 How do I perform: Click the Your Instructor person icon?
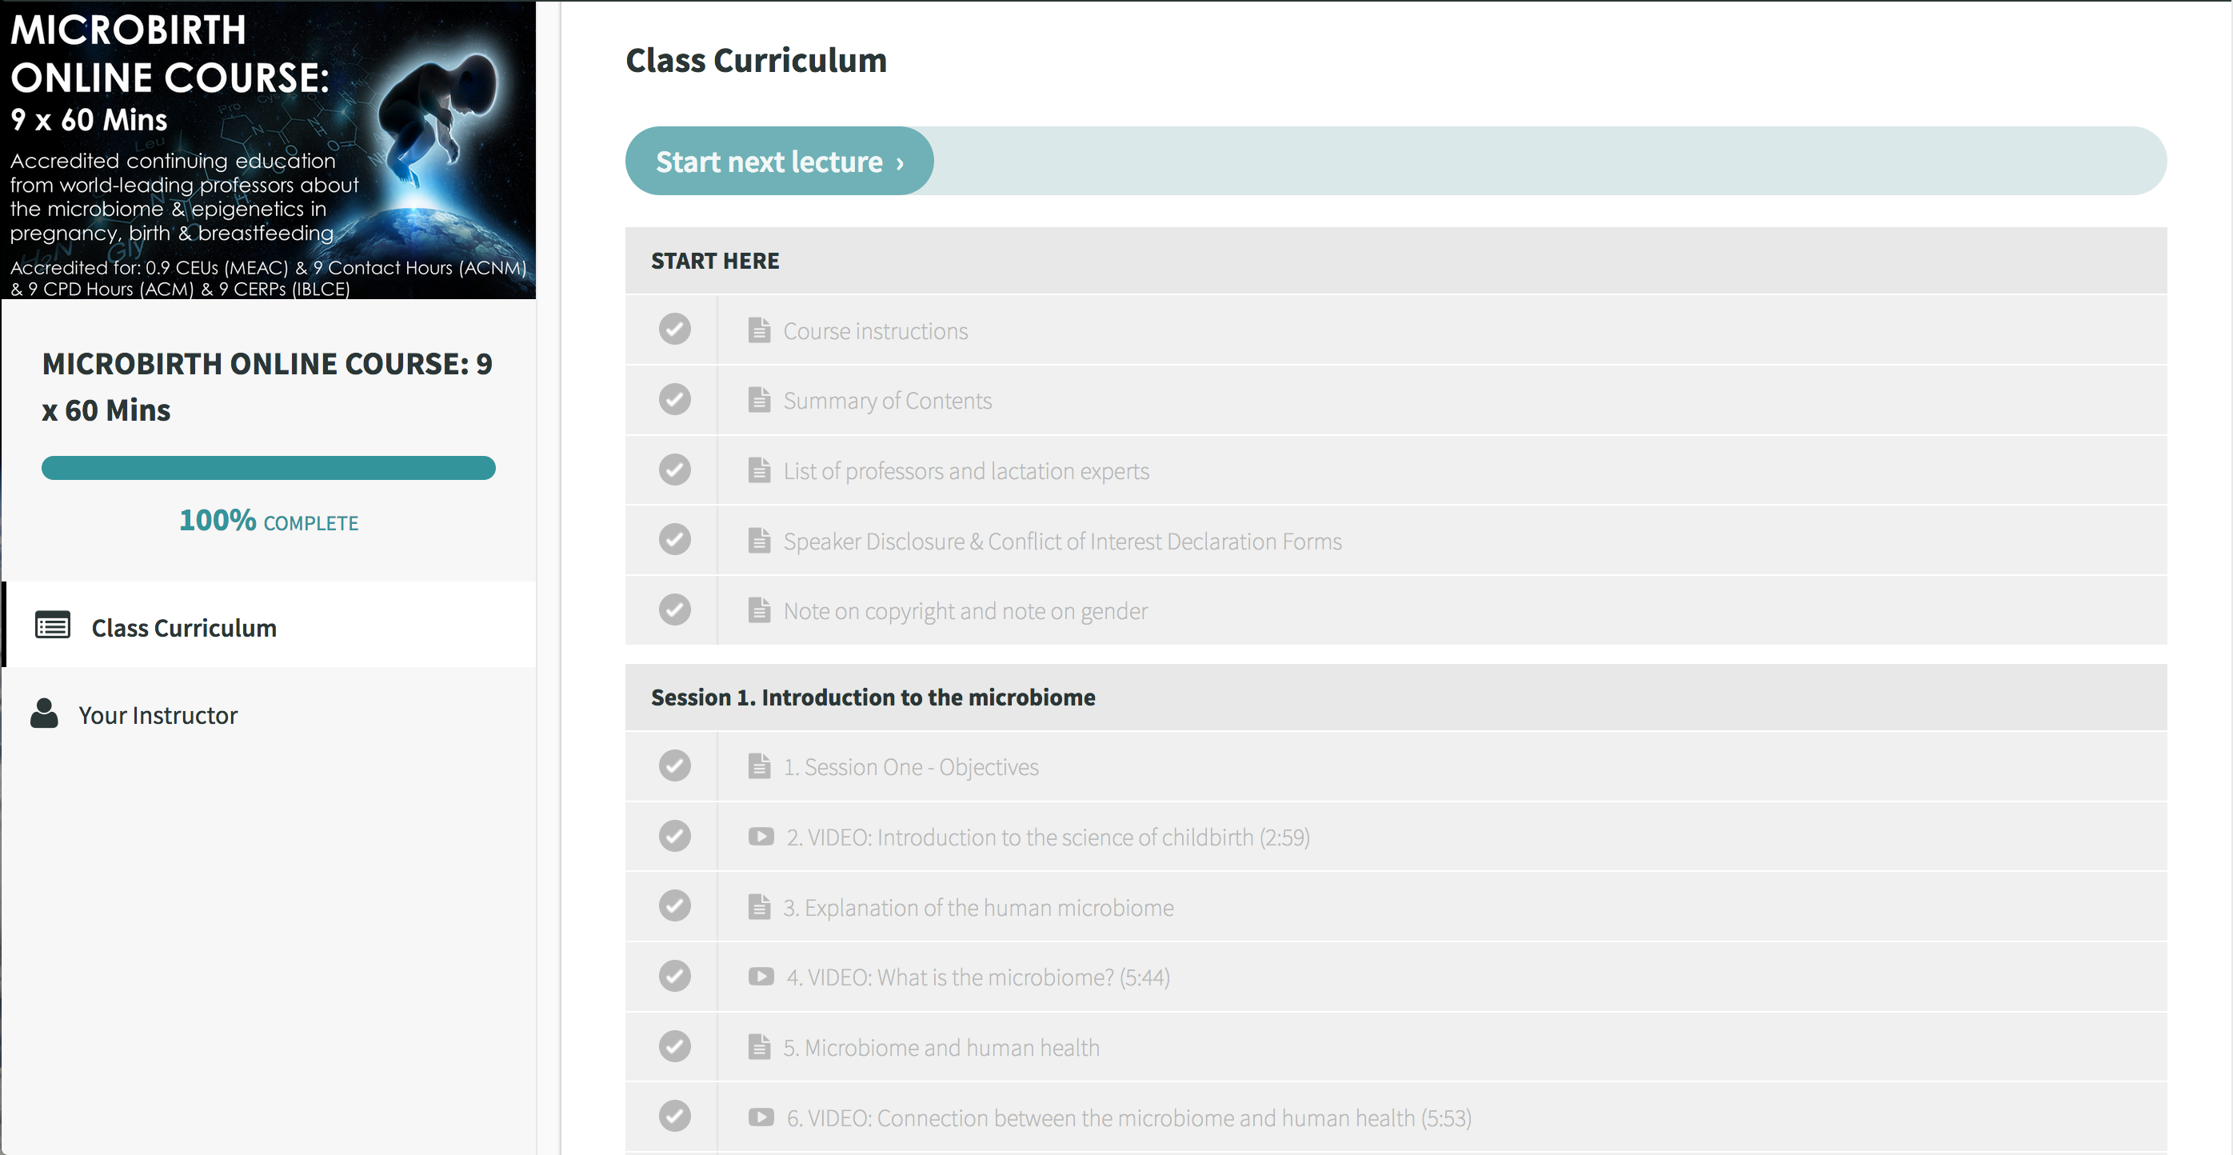tap(43, 713)
